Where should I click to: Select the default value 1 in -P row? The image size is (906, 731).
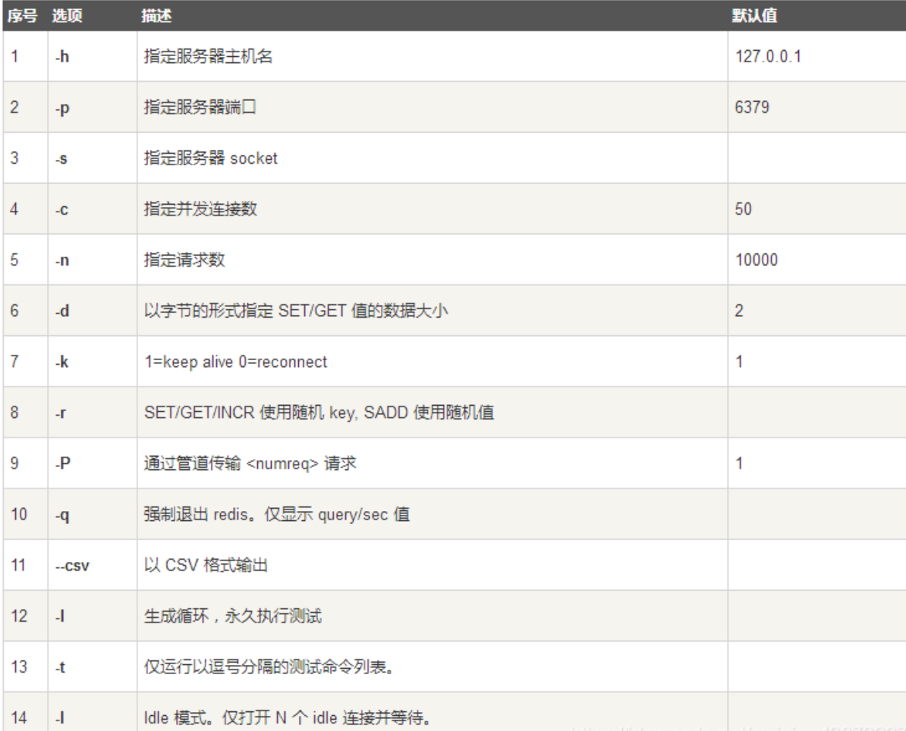[739, 463]
